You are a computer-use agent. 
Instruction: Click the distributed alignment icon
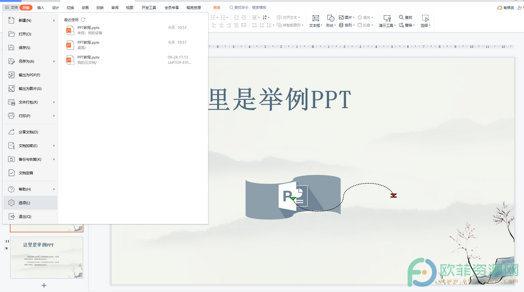[x=244, y=26]
